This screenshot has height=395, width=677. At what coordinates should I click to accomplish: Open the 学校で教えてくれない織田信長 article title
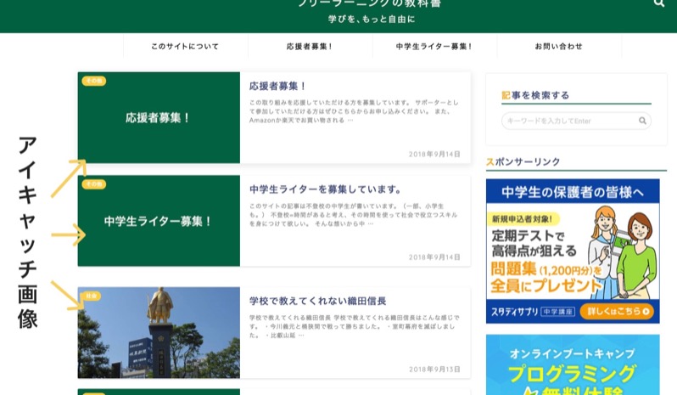coord(317,301)
